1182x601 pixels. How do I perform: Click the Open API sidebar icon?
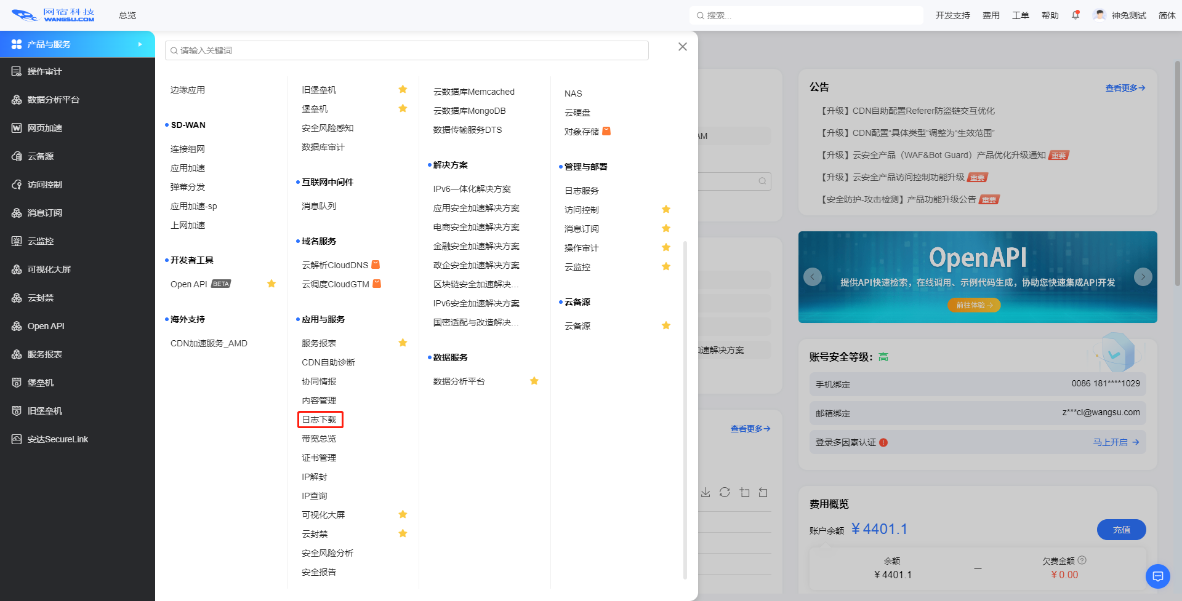(x=17, y=326)
